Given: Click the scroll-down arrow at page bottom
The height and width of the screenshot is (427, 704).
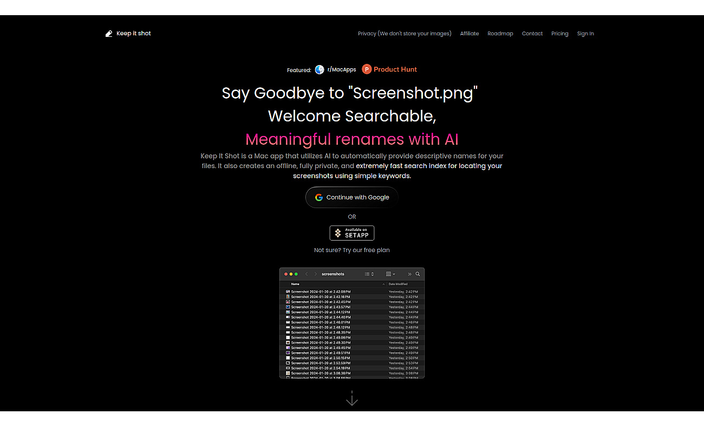Looking at the screenshot, I should [x=352, y=398].
